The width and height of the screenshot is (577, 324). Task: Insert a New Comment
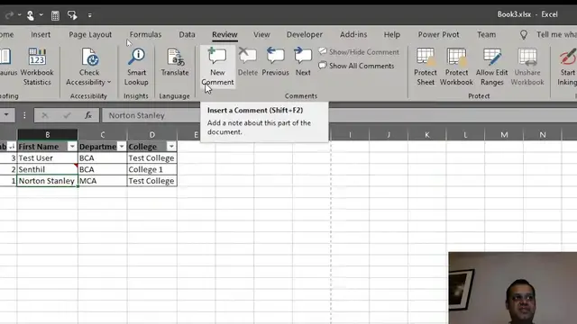pos(217,67)
